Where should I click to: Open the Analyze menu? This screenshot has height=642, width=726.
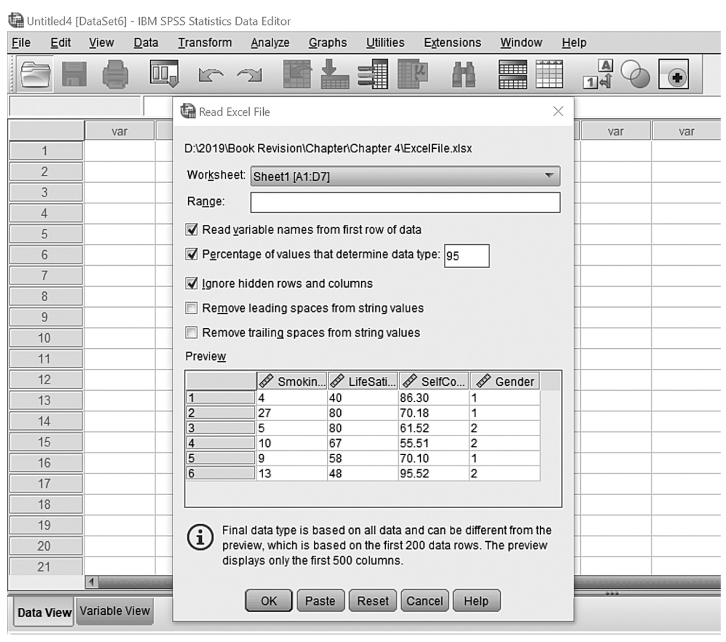coord(270,42)
